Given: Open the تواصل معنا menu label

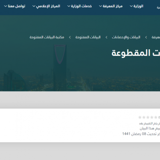Looking at the screenshot, I should tap(16, 6).
